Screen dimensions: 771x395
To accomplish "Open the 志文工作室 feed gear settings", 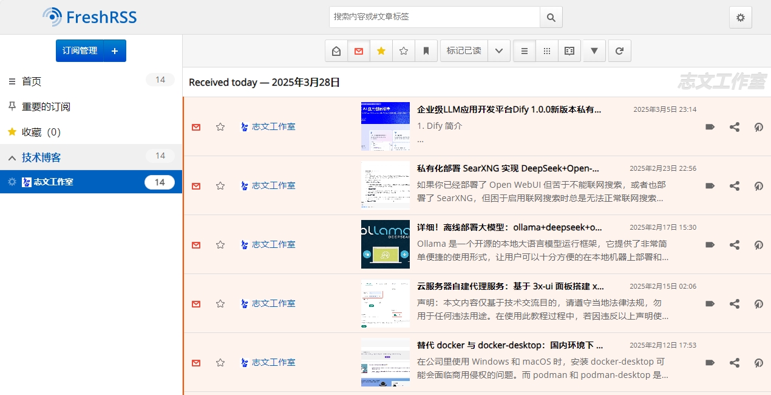I will [x=12, y=182].
